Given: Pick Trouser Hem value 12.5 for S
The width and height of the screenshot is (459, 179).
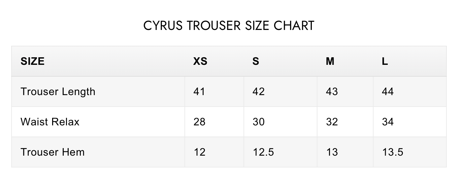Looking at the screenshot, I should point(263,152).
